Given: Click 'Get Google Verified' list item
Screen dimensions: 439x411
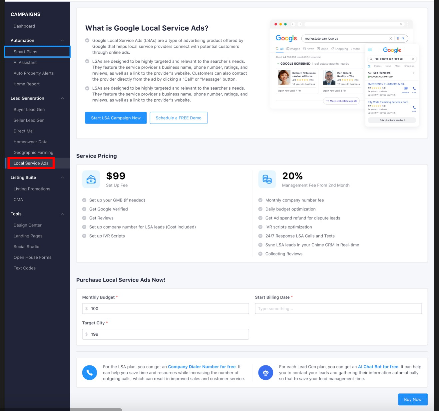Looking at the screenshot, I should pyautogui.click(x=108, y=209).
